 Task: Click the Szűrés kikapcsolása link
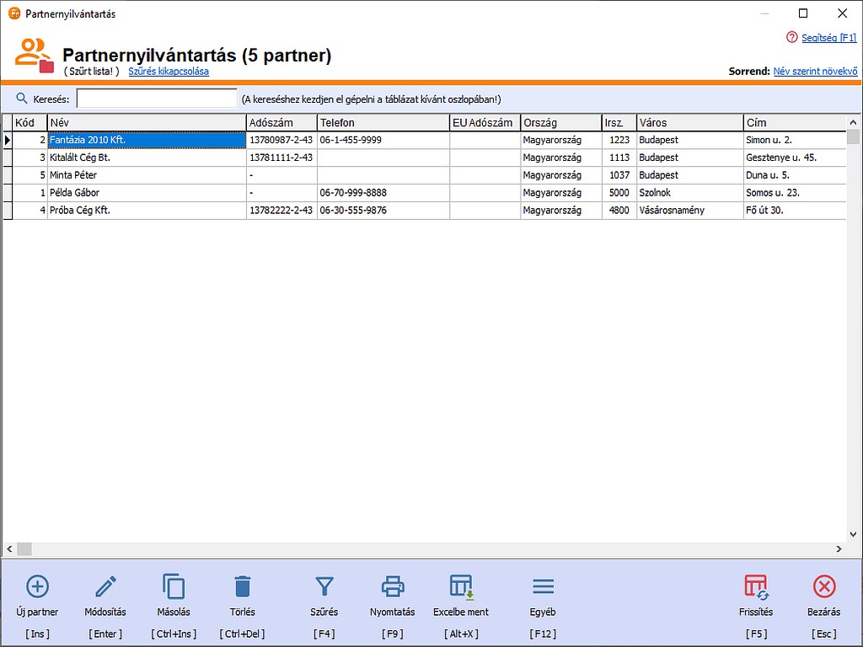coord(169,72)
